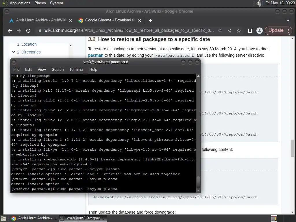The height and width of the screenshot is (222, 296).
Task: Click the Update button in Chrome
Action: pyautogui.click(x=276, y=30)
